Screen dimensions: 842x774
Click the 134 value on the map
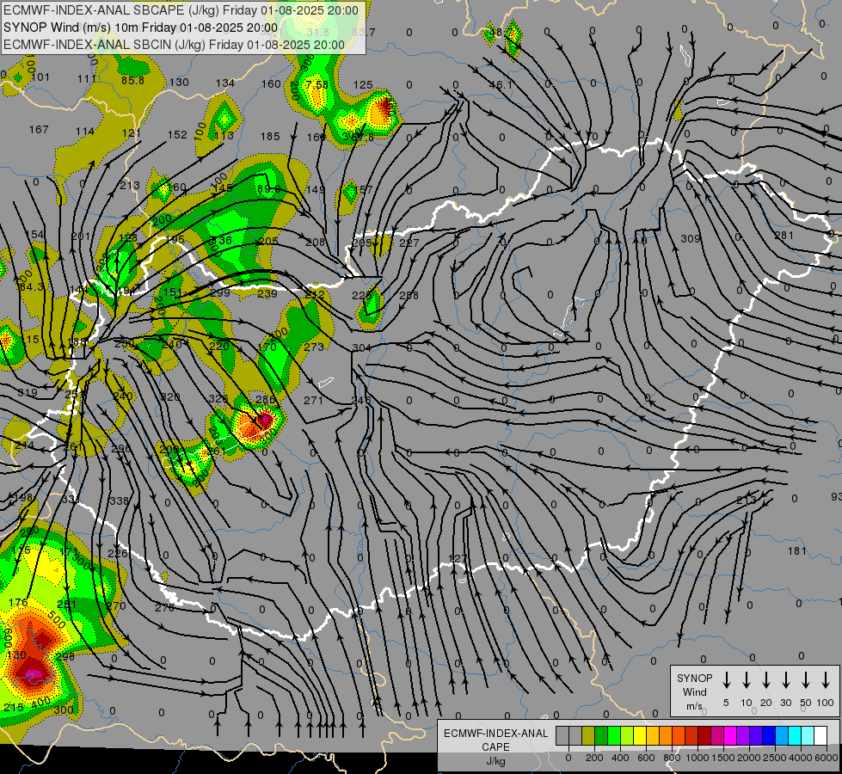tap(225, 83)
